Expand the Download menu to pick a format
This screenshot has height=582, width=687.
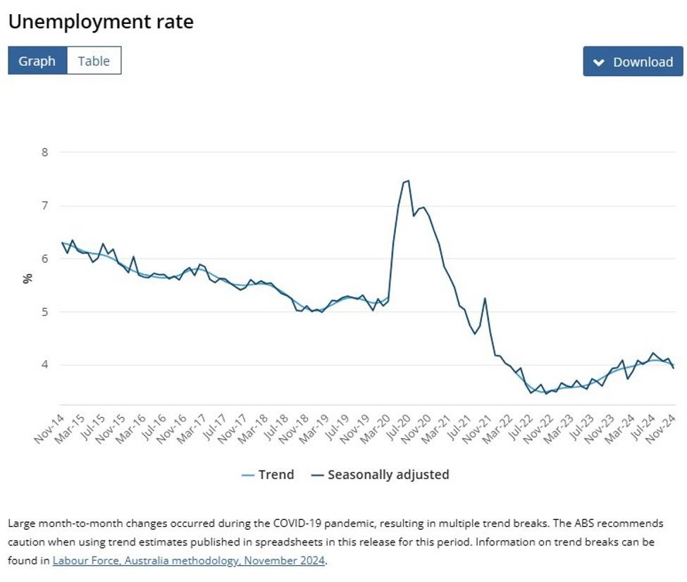(632, 62)
